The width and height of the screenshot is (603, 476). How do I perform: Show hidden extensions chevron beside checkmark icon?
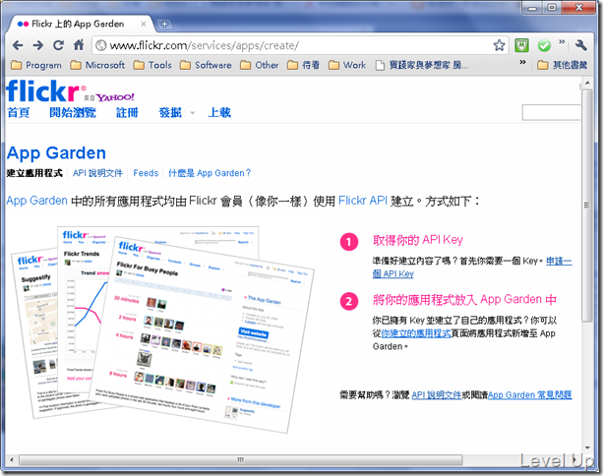pyautogui.click(x=562, y=41)
